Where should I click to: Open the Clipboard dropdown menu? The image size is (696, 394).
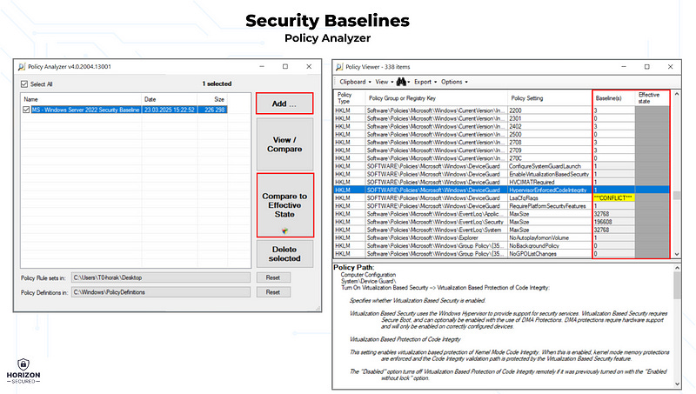click(x=355, y=82)
